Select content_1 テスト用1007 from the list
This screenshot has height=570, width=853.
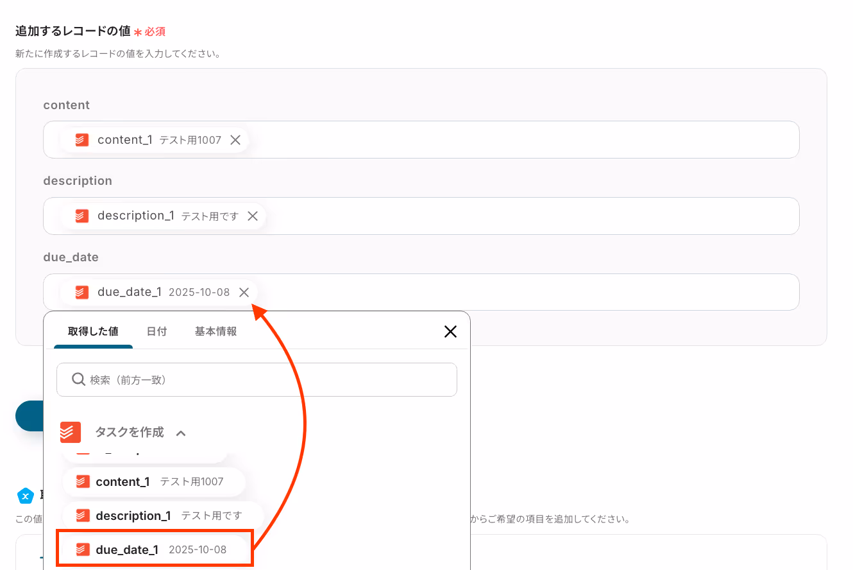click(154, 481)
